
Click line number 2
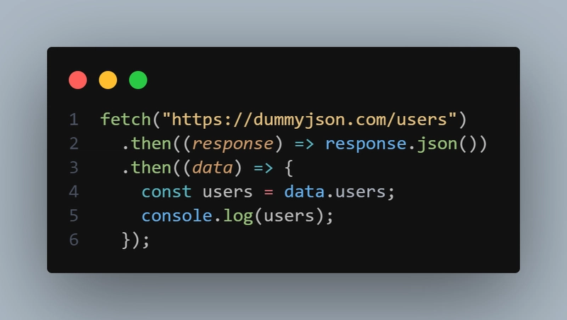tap(74, 144)
